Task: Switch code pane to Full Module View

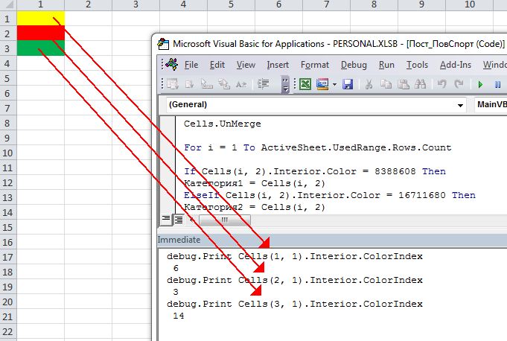Action: coord(179,220)
